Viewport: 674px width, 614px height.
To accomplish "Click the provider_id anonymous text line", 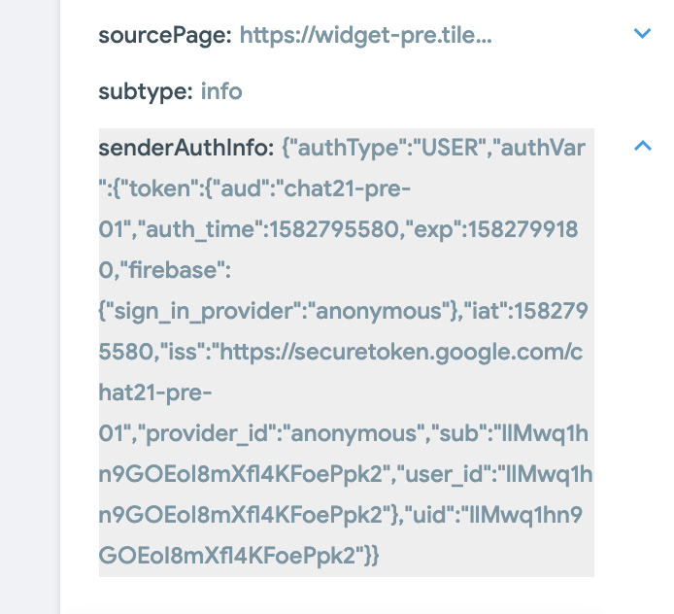I will 343,433.
